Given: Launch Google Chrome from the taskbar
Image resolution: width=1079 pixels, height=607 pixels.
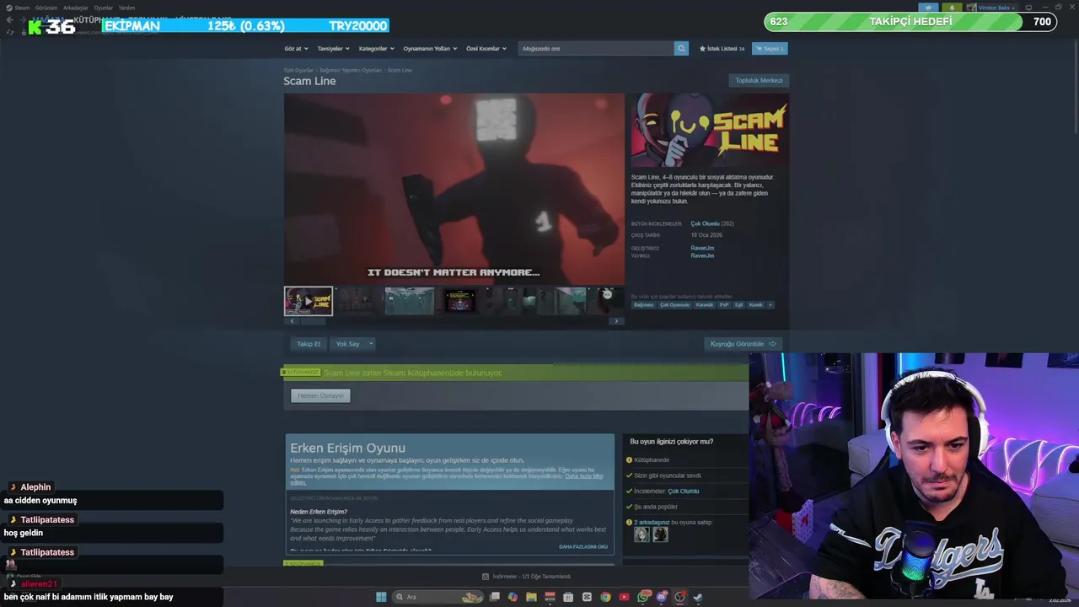Looking at the screenshot, I should click(x=605, y=597).
